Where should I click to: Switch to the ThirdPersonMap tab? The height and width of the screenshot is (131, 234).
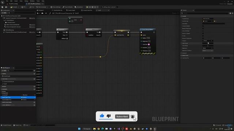14,4
